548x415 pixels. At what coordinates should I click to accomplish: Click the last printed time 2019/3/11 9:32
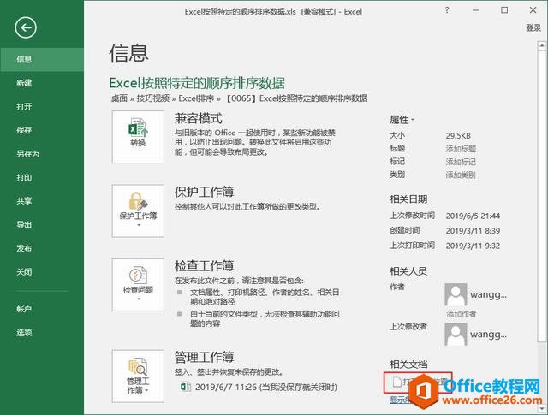click(x=473, y=246)
